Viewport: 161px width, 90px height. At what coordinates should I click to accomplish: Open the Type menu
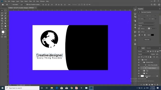point(22,1)
